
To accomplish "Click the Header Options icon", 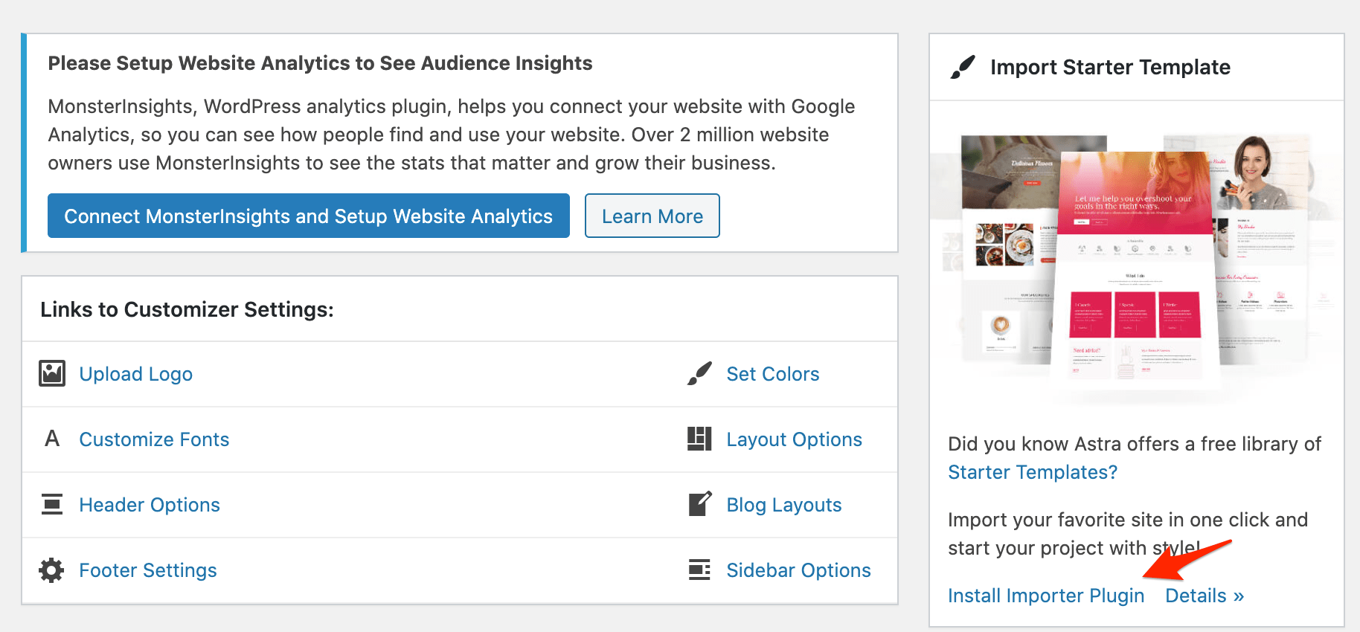I will [52, 504].
